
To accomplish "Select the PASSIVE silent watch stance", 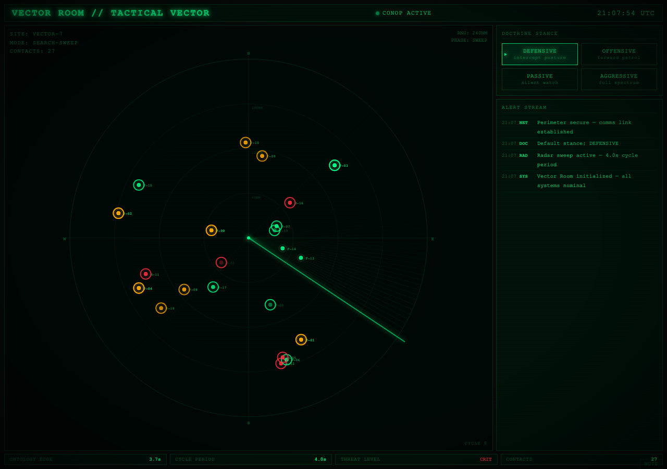I will click(x=540, y=79).
